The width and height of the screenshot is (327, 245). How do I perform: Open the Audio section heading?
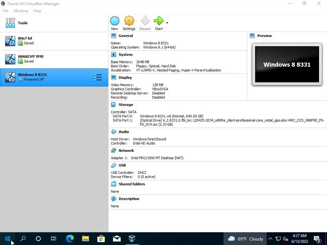pos(124,132)
